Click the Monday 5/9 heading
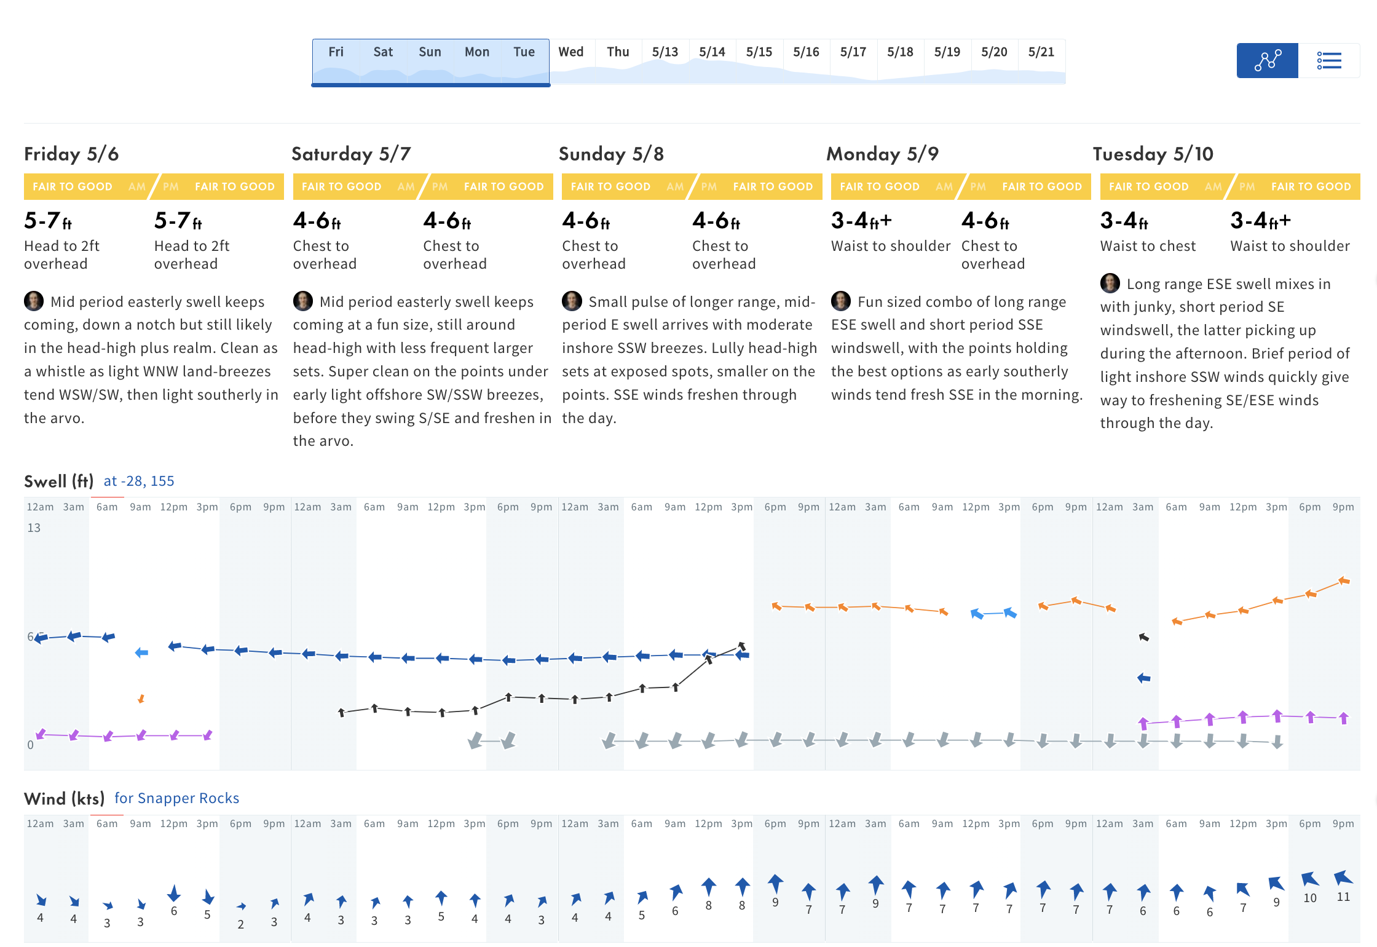The image size is (1377, 947). (x=882, y=154)
